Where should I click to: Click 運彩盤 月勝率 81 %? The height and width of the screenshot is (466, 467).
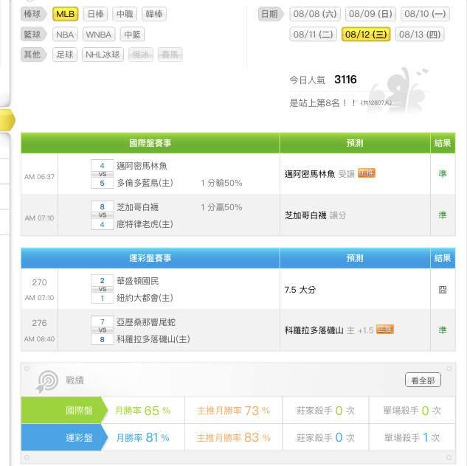[x=143, y=438]
